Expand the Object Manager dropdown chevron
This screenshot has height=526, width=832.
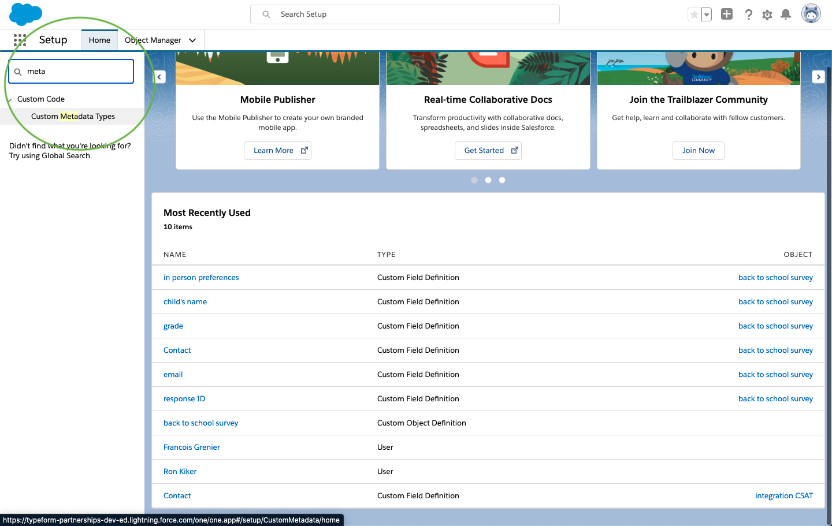(192, 40)
